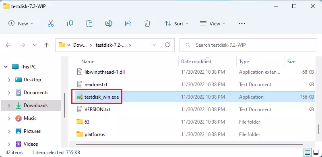Go back with the Back arrow
The height and width of the screenshot is (157, 322).
[8, 45]
